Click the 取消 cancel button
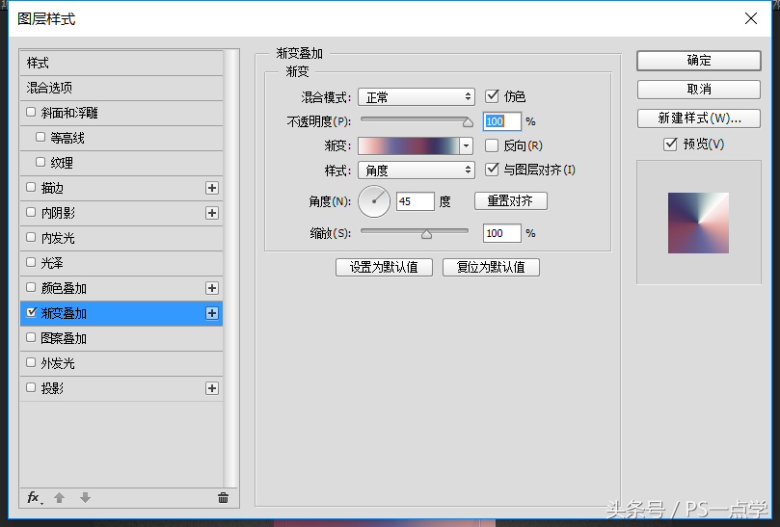780x527 pixels. [698, 90]
